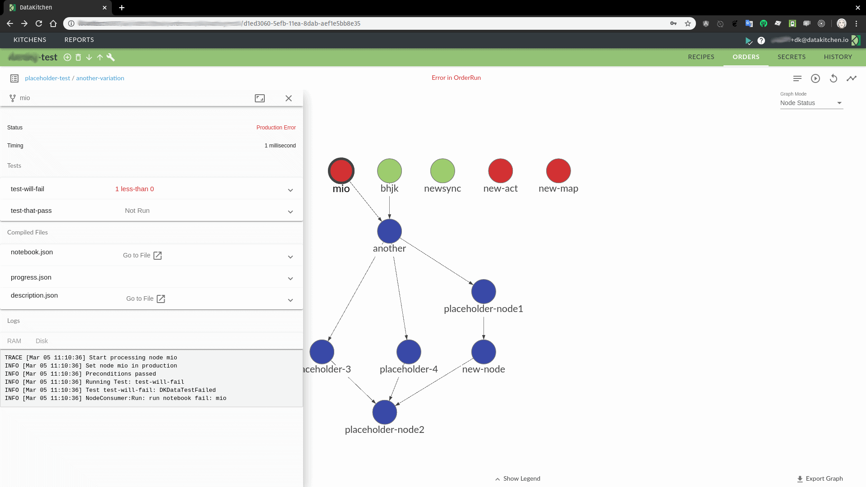This screenshot has height=487, width=866.
Task: Open the SECRETS tab
Action: [x=791, y=57]
